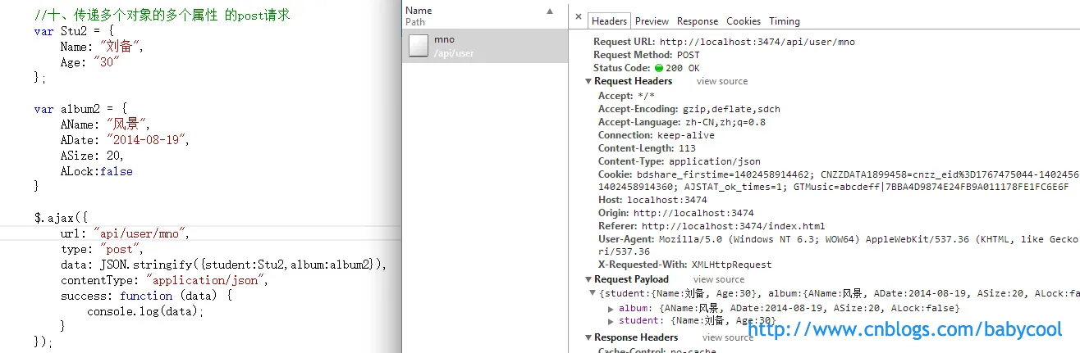Select the Headers tab
1080x353 pixels.
(609, 21)
